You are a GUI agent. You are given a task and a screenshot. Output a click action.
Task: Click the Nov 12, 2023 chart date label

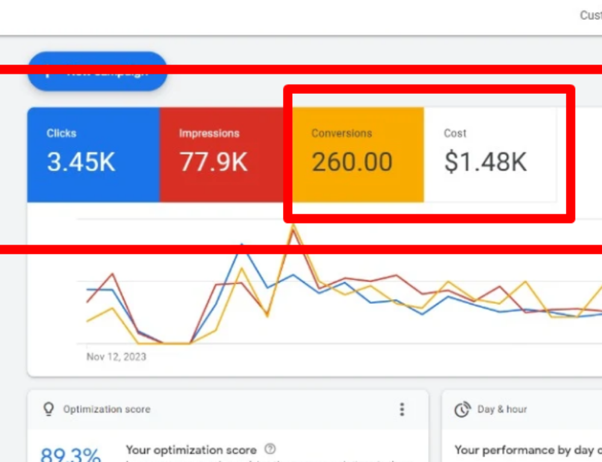(x=116, y=357)
